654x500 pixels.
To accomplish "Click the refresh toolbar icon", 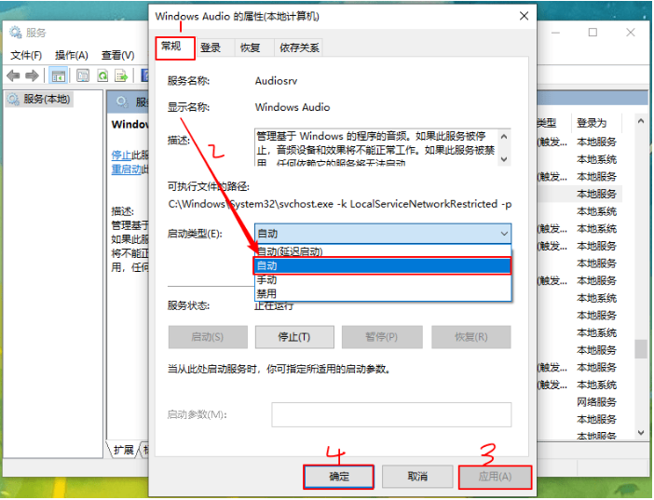I will click(102, 76).
